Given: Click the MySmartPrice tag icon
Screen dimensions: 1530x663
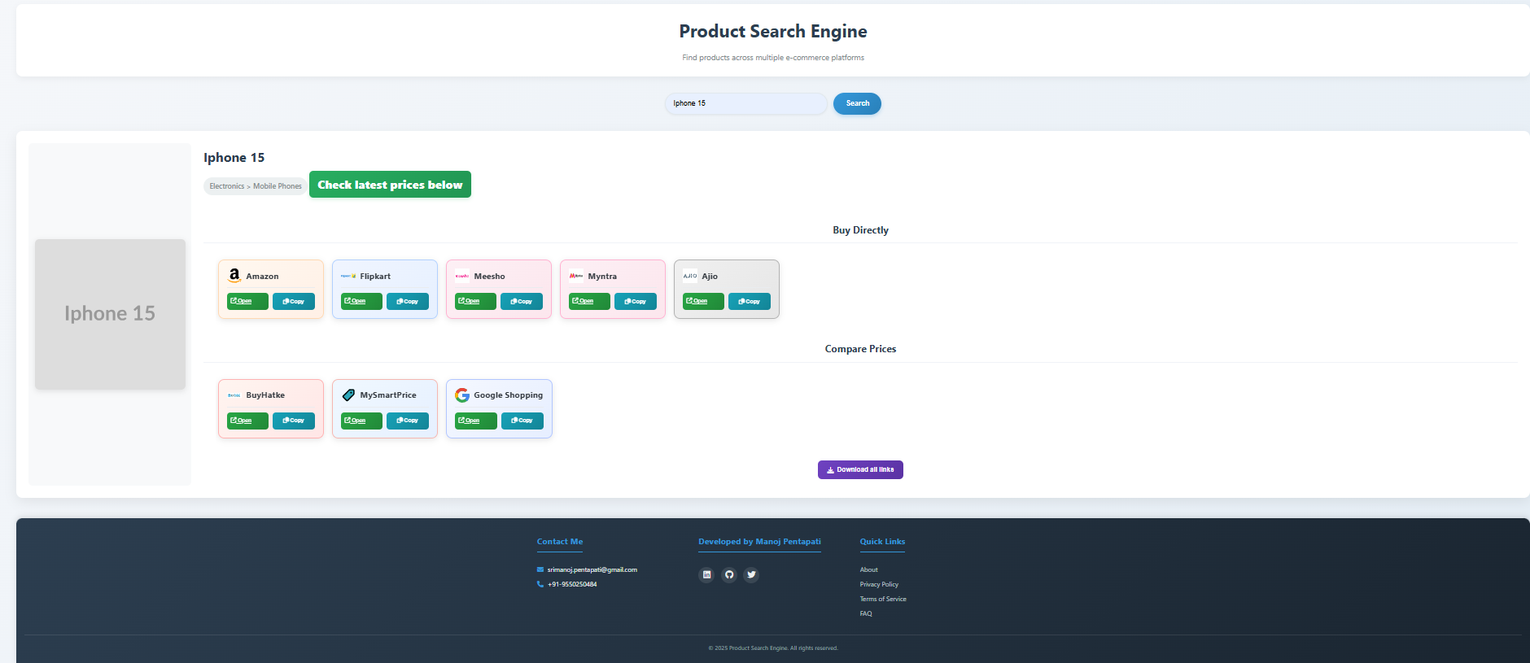Looking at the screenshot, I should pos(348,395).
